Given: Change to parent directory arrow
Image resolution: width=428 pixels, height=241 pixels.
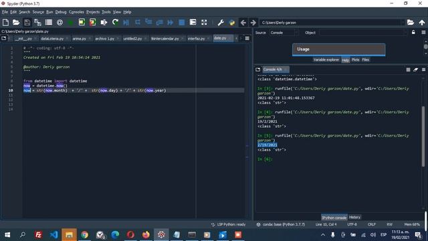Looking at the screenshot, I should click(x=422, y=22).
